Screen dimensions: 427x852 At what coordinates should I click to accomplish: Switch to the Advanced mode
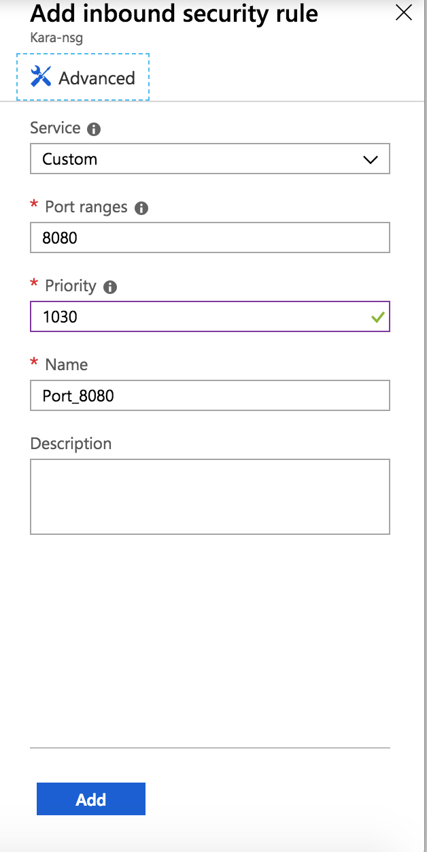pyautogui.click(x=82, y=77)
